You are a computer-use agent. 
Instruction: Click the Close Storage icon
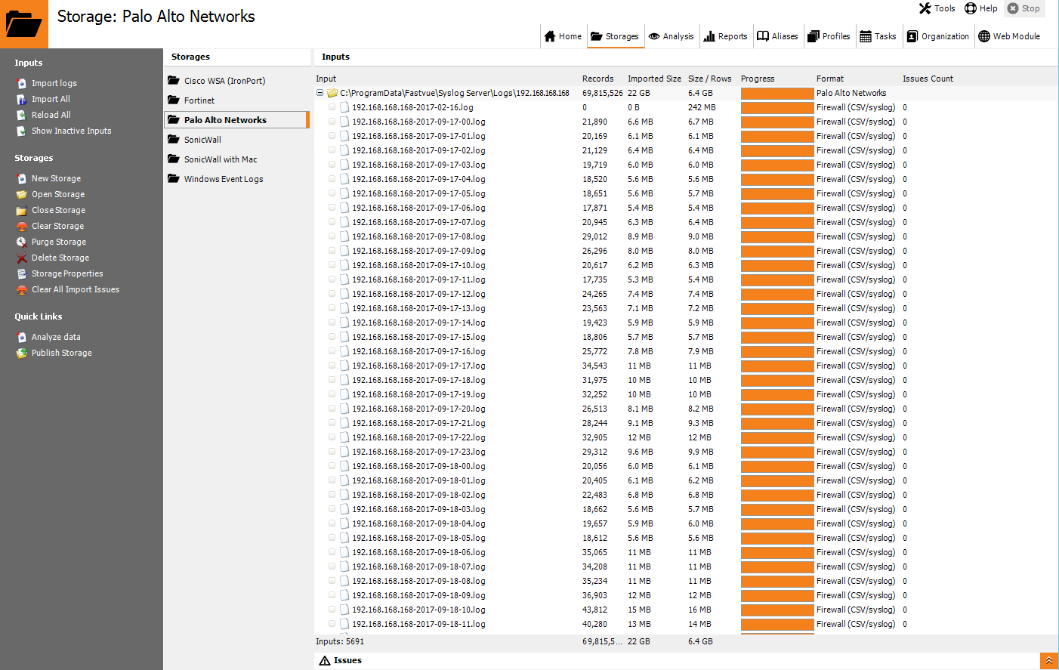click(x=22, y=210)
